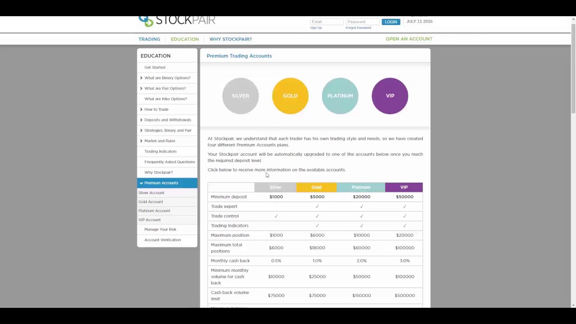Expand Market and Rules arrow
576x324 pixels.
point(141,141)
